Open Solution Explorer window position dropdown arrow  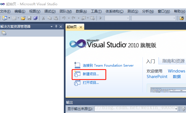tap(52, 27)
